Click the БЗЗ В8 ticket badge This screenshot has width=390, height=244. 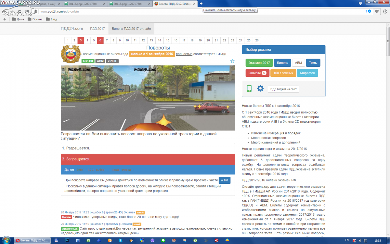click(x=88, y=61)
